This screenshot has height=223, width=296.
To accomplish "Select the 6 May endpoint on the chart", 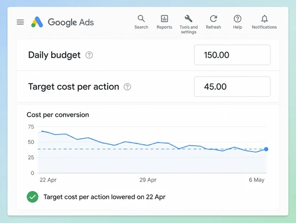I will pyautogui.click(x=266, y=149).
